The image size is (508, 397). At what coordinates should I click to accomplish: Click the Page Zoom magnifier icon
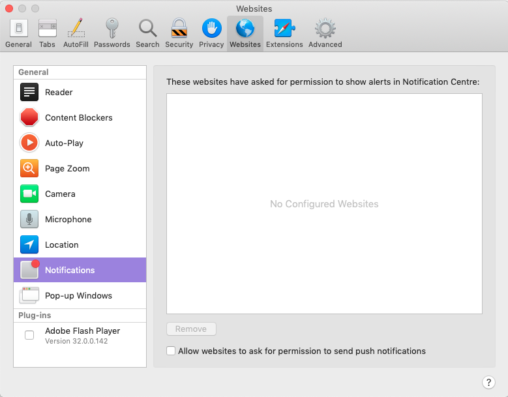pos(29,168)
